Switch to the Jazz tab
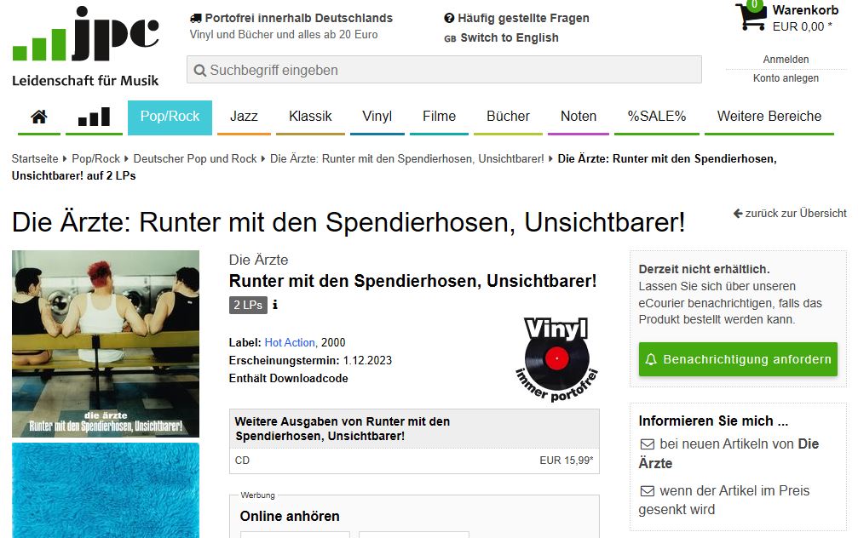The height and width of the screenshot is (538, 858). (244, 117)
